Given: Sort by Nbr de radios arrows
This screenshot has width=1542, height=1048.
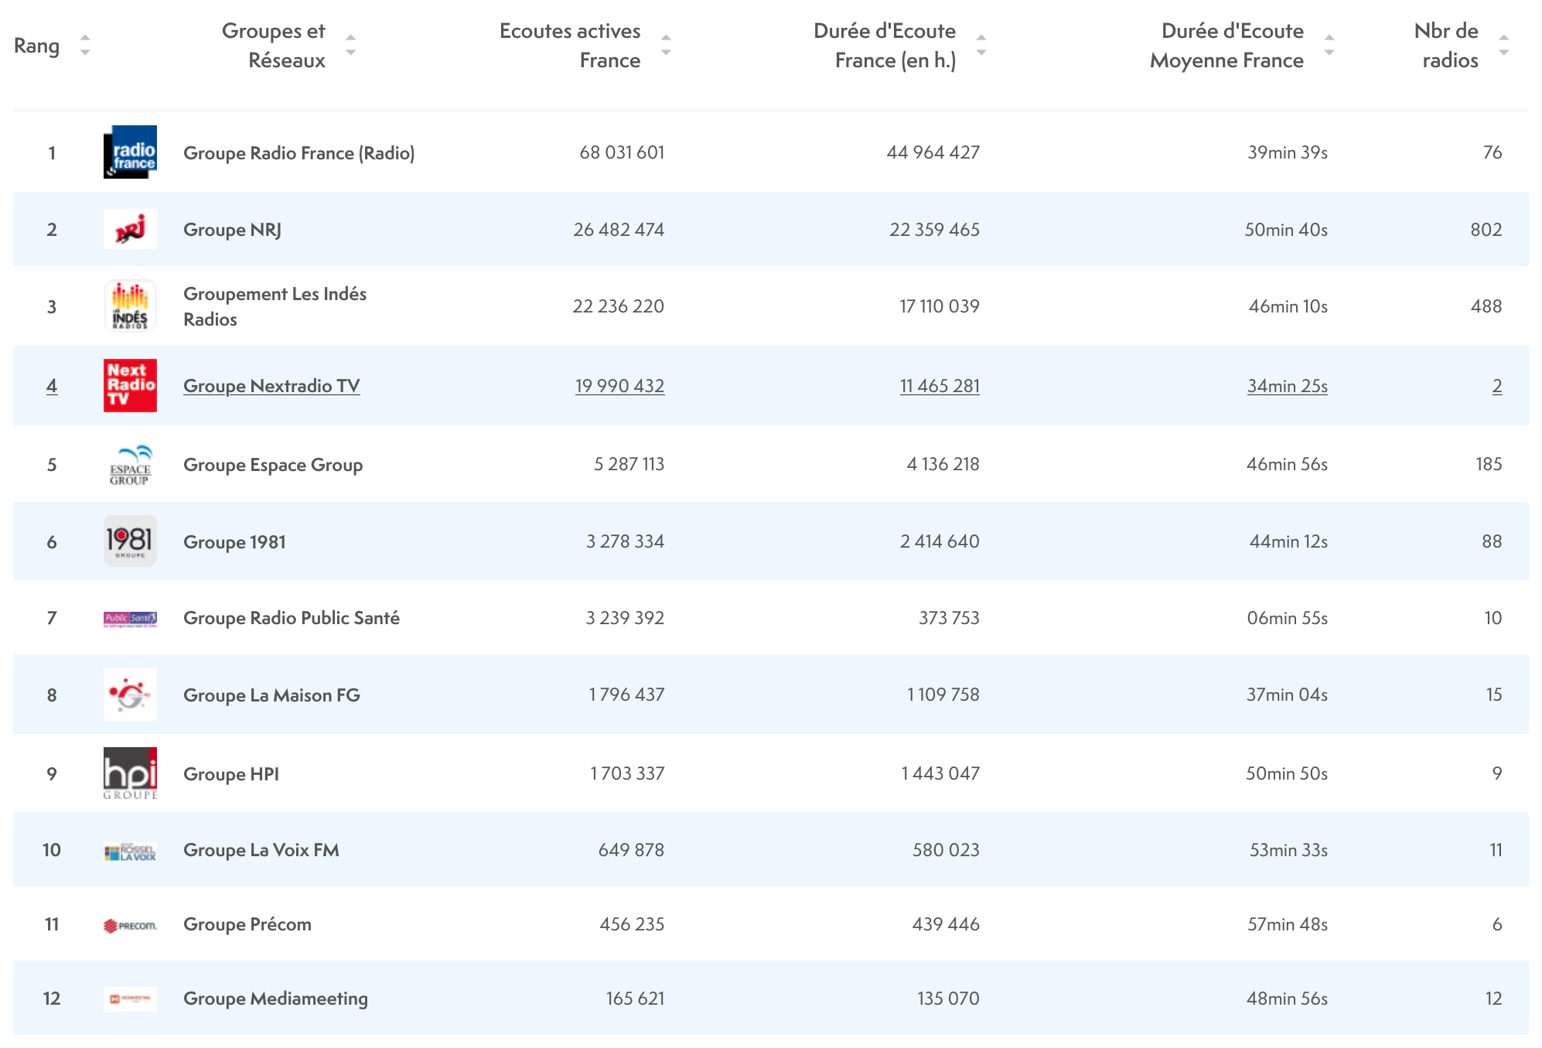Looking at the screenshot, I should pyautogui.click(x=1503, y=46).
